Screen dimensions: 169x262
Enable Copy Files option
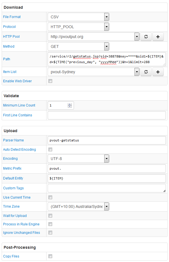coord(50,256)
